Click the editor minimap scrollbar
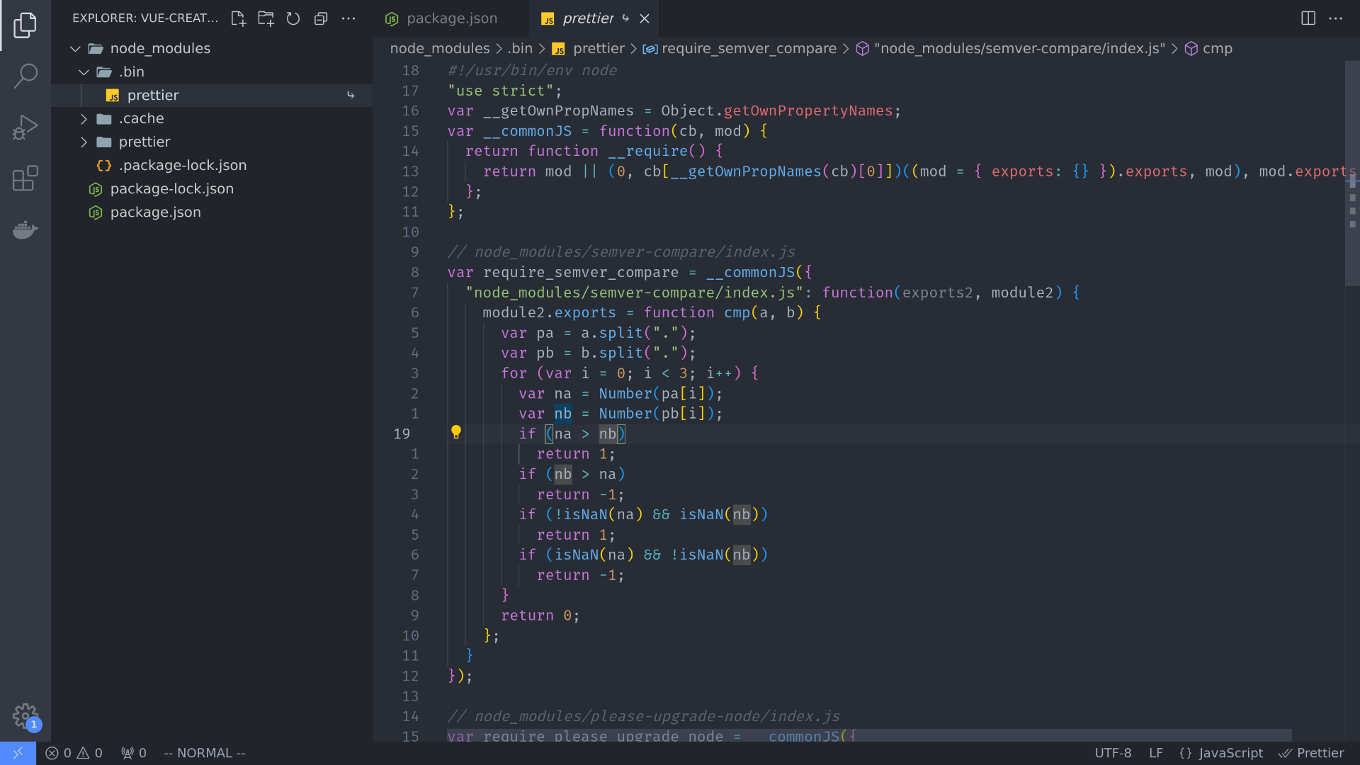The width and height of the screenshot is (1360, 765). pyautogui.click(x=1351, y=170)
